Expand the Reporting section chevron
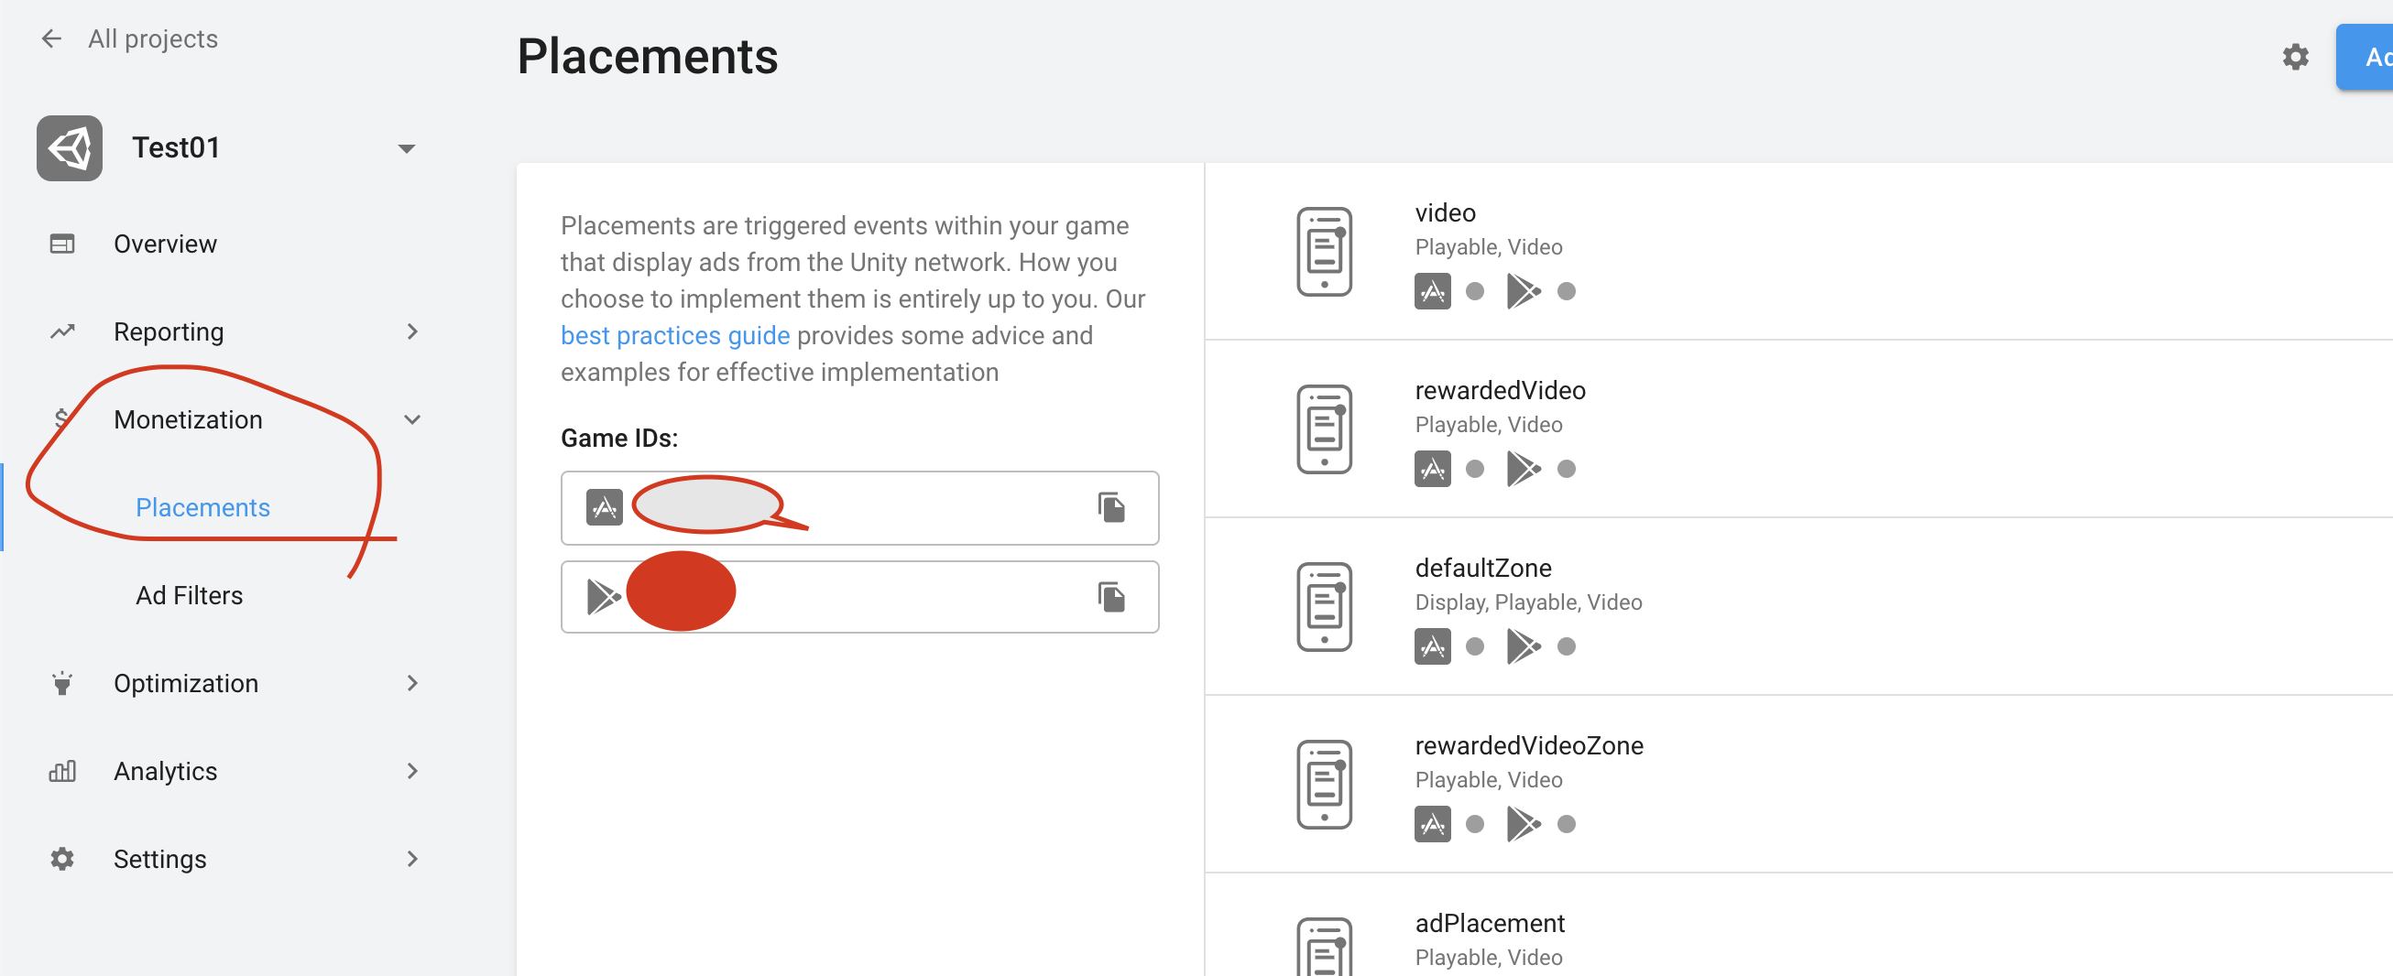The height and width of the screenshot is (976, 2393). (412, 331)
